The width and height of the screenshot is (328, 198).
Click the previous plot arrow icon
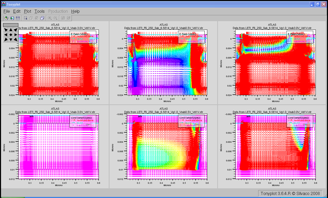click(x=63, y=18)
